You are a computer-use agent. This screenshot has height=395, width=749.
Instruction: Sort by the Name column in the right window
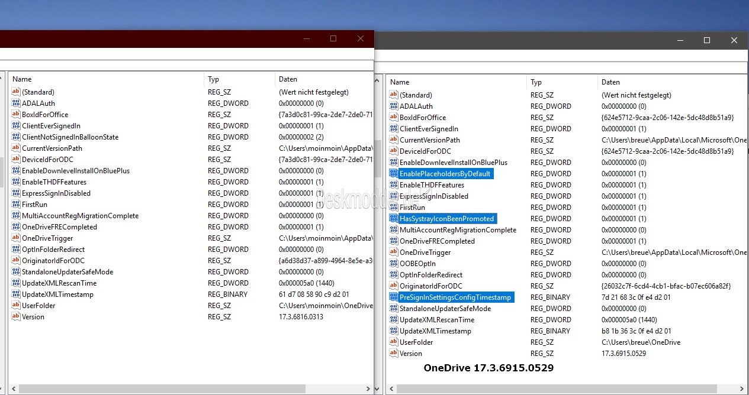[x=456, y=82]
